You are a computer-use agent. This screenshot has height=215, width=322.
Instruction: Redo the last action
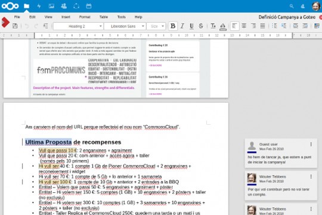(36, 26)
